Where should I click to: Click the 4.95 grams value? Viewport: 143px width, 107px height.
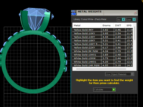tap(105, 65)
